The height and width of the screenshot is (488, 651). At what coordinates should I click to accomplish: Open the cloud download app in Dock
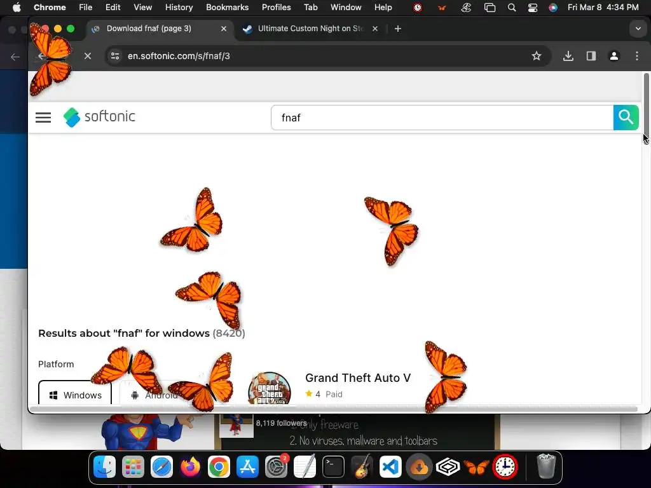[x=419, y=467]
